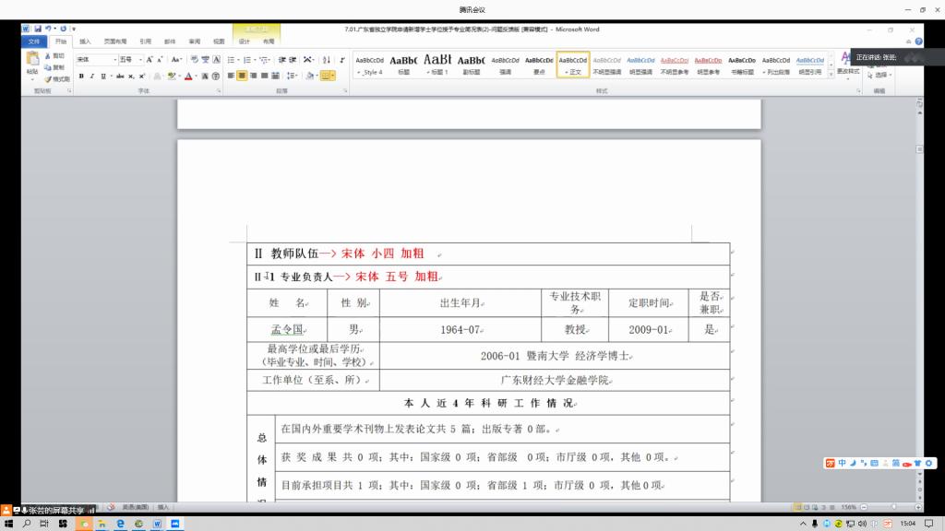The height and width of the screenshot is (531, 945).
Task: Click table cell containing 孟令国
Action: coord(287,329)
